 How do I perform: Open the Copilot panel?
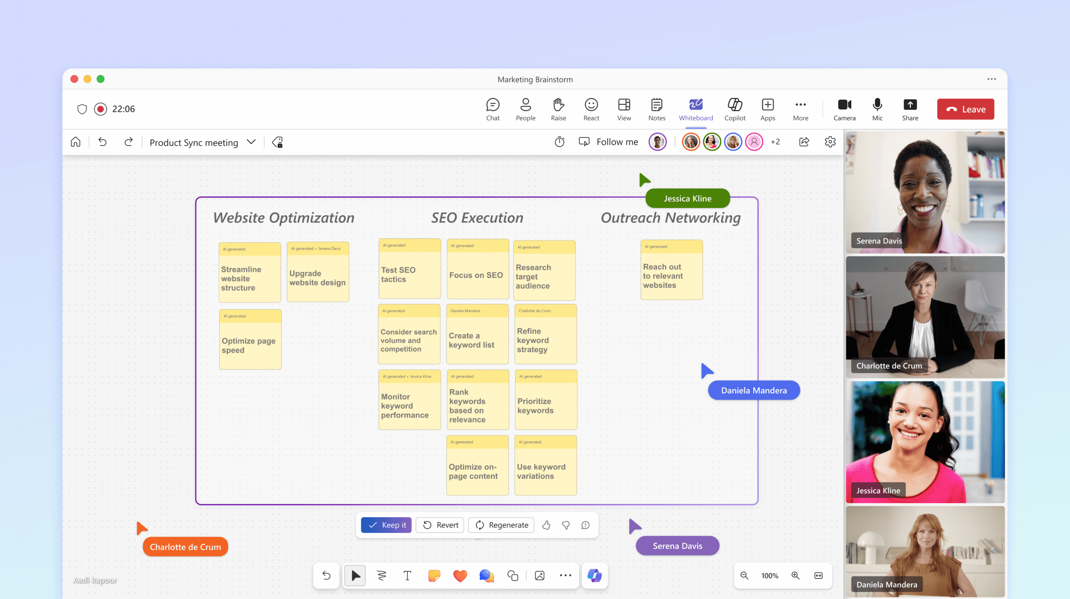tap(735, 108)
